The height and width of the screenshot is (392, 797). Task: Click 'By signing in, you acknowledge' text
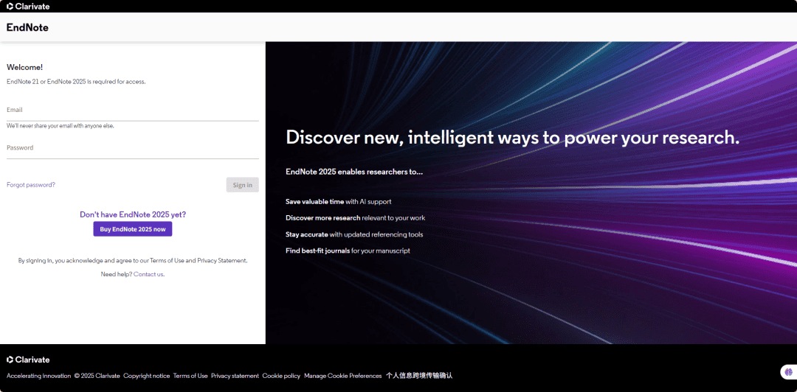point(133,261)
